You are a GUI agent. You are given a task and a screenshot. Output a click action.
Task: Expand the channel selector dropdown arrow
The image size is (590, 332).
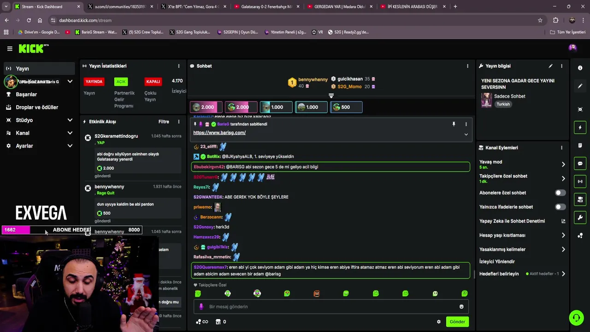[x=70, y=82]
